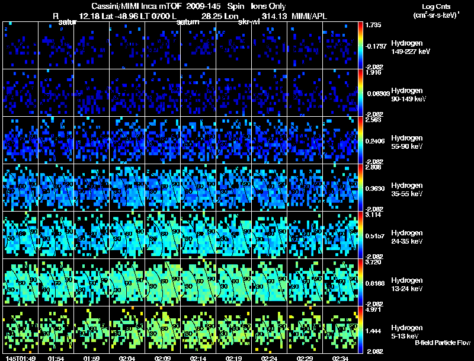Click the '145T01:49' time axis label
The image size is (474, 361).
[x=21, y=359]
